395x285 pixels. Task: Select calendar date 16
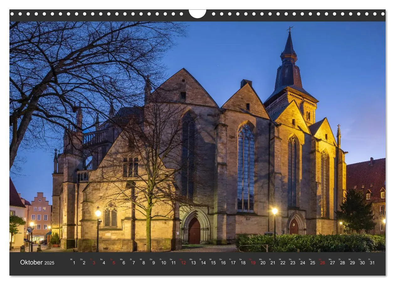pos(223,263)
